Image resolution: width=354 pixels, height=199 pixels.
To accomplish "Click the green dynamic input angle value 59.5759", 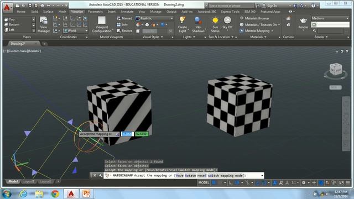I will pyautogui.click(x=142, y=134).
